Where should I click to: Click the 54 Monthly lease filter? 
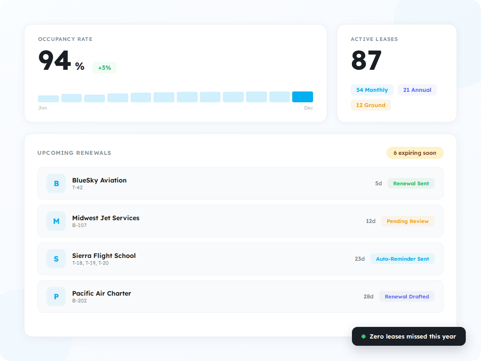pyautogui.click(x=372, y=90)
